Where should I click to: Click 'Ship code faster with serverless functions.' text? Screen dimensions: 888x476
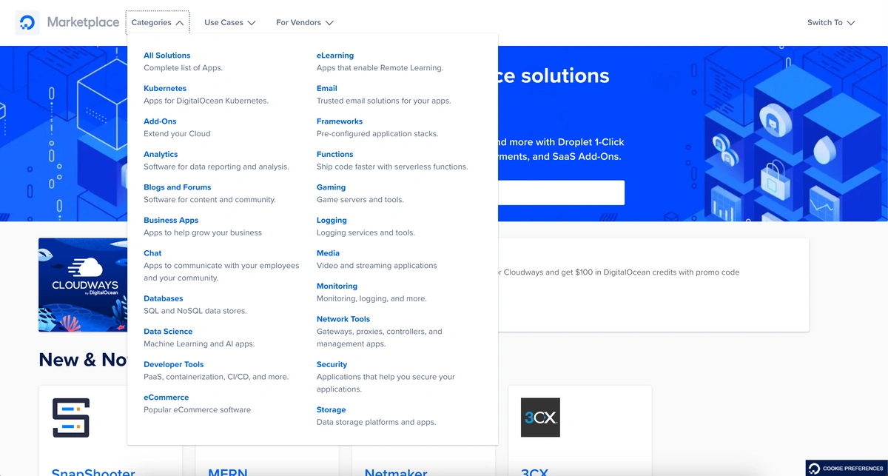(x=392, y=167)
